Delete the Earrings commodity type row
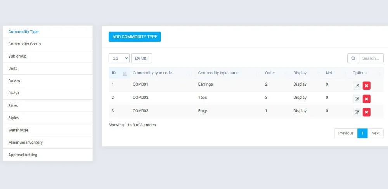Image resolution: width=388 pixels, height=189 pixels. point(367,86)
